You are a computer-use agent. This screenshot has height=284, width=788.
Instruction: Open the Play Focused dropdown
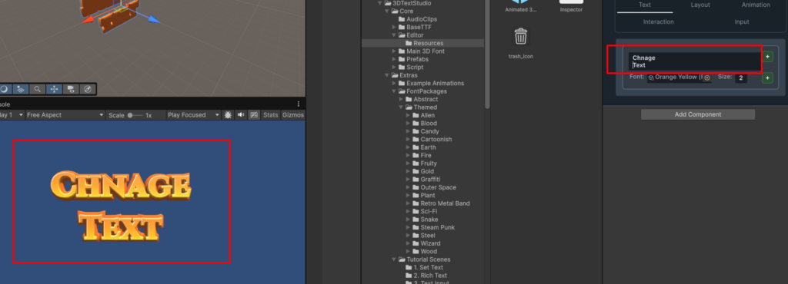click(x=193, y=114)
